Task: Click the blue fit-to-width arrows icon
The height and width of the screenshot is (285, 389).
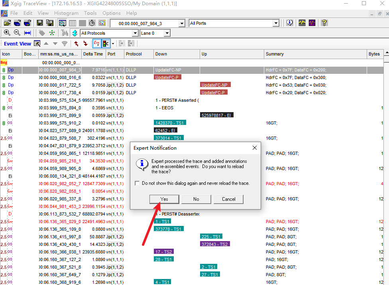Action: point(27,33)
